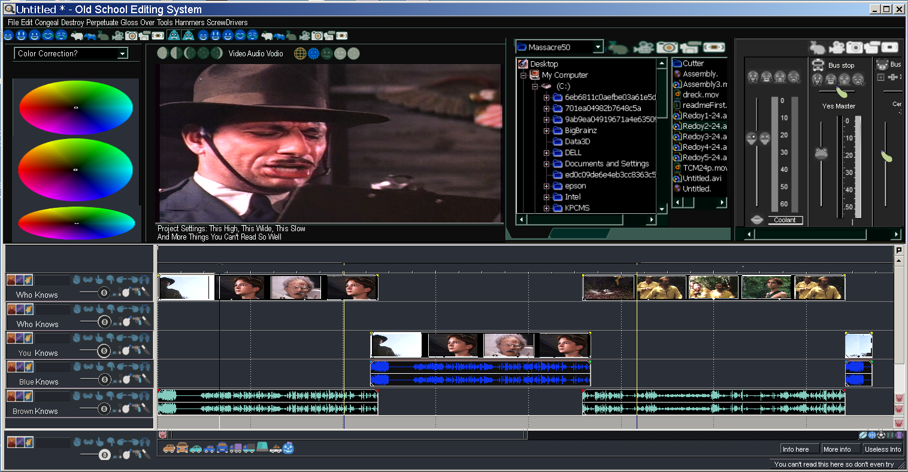
Task: Click the bomb icon on Blue Knows track
Action: coord(126,379)
